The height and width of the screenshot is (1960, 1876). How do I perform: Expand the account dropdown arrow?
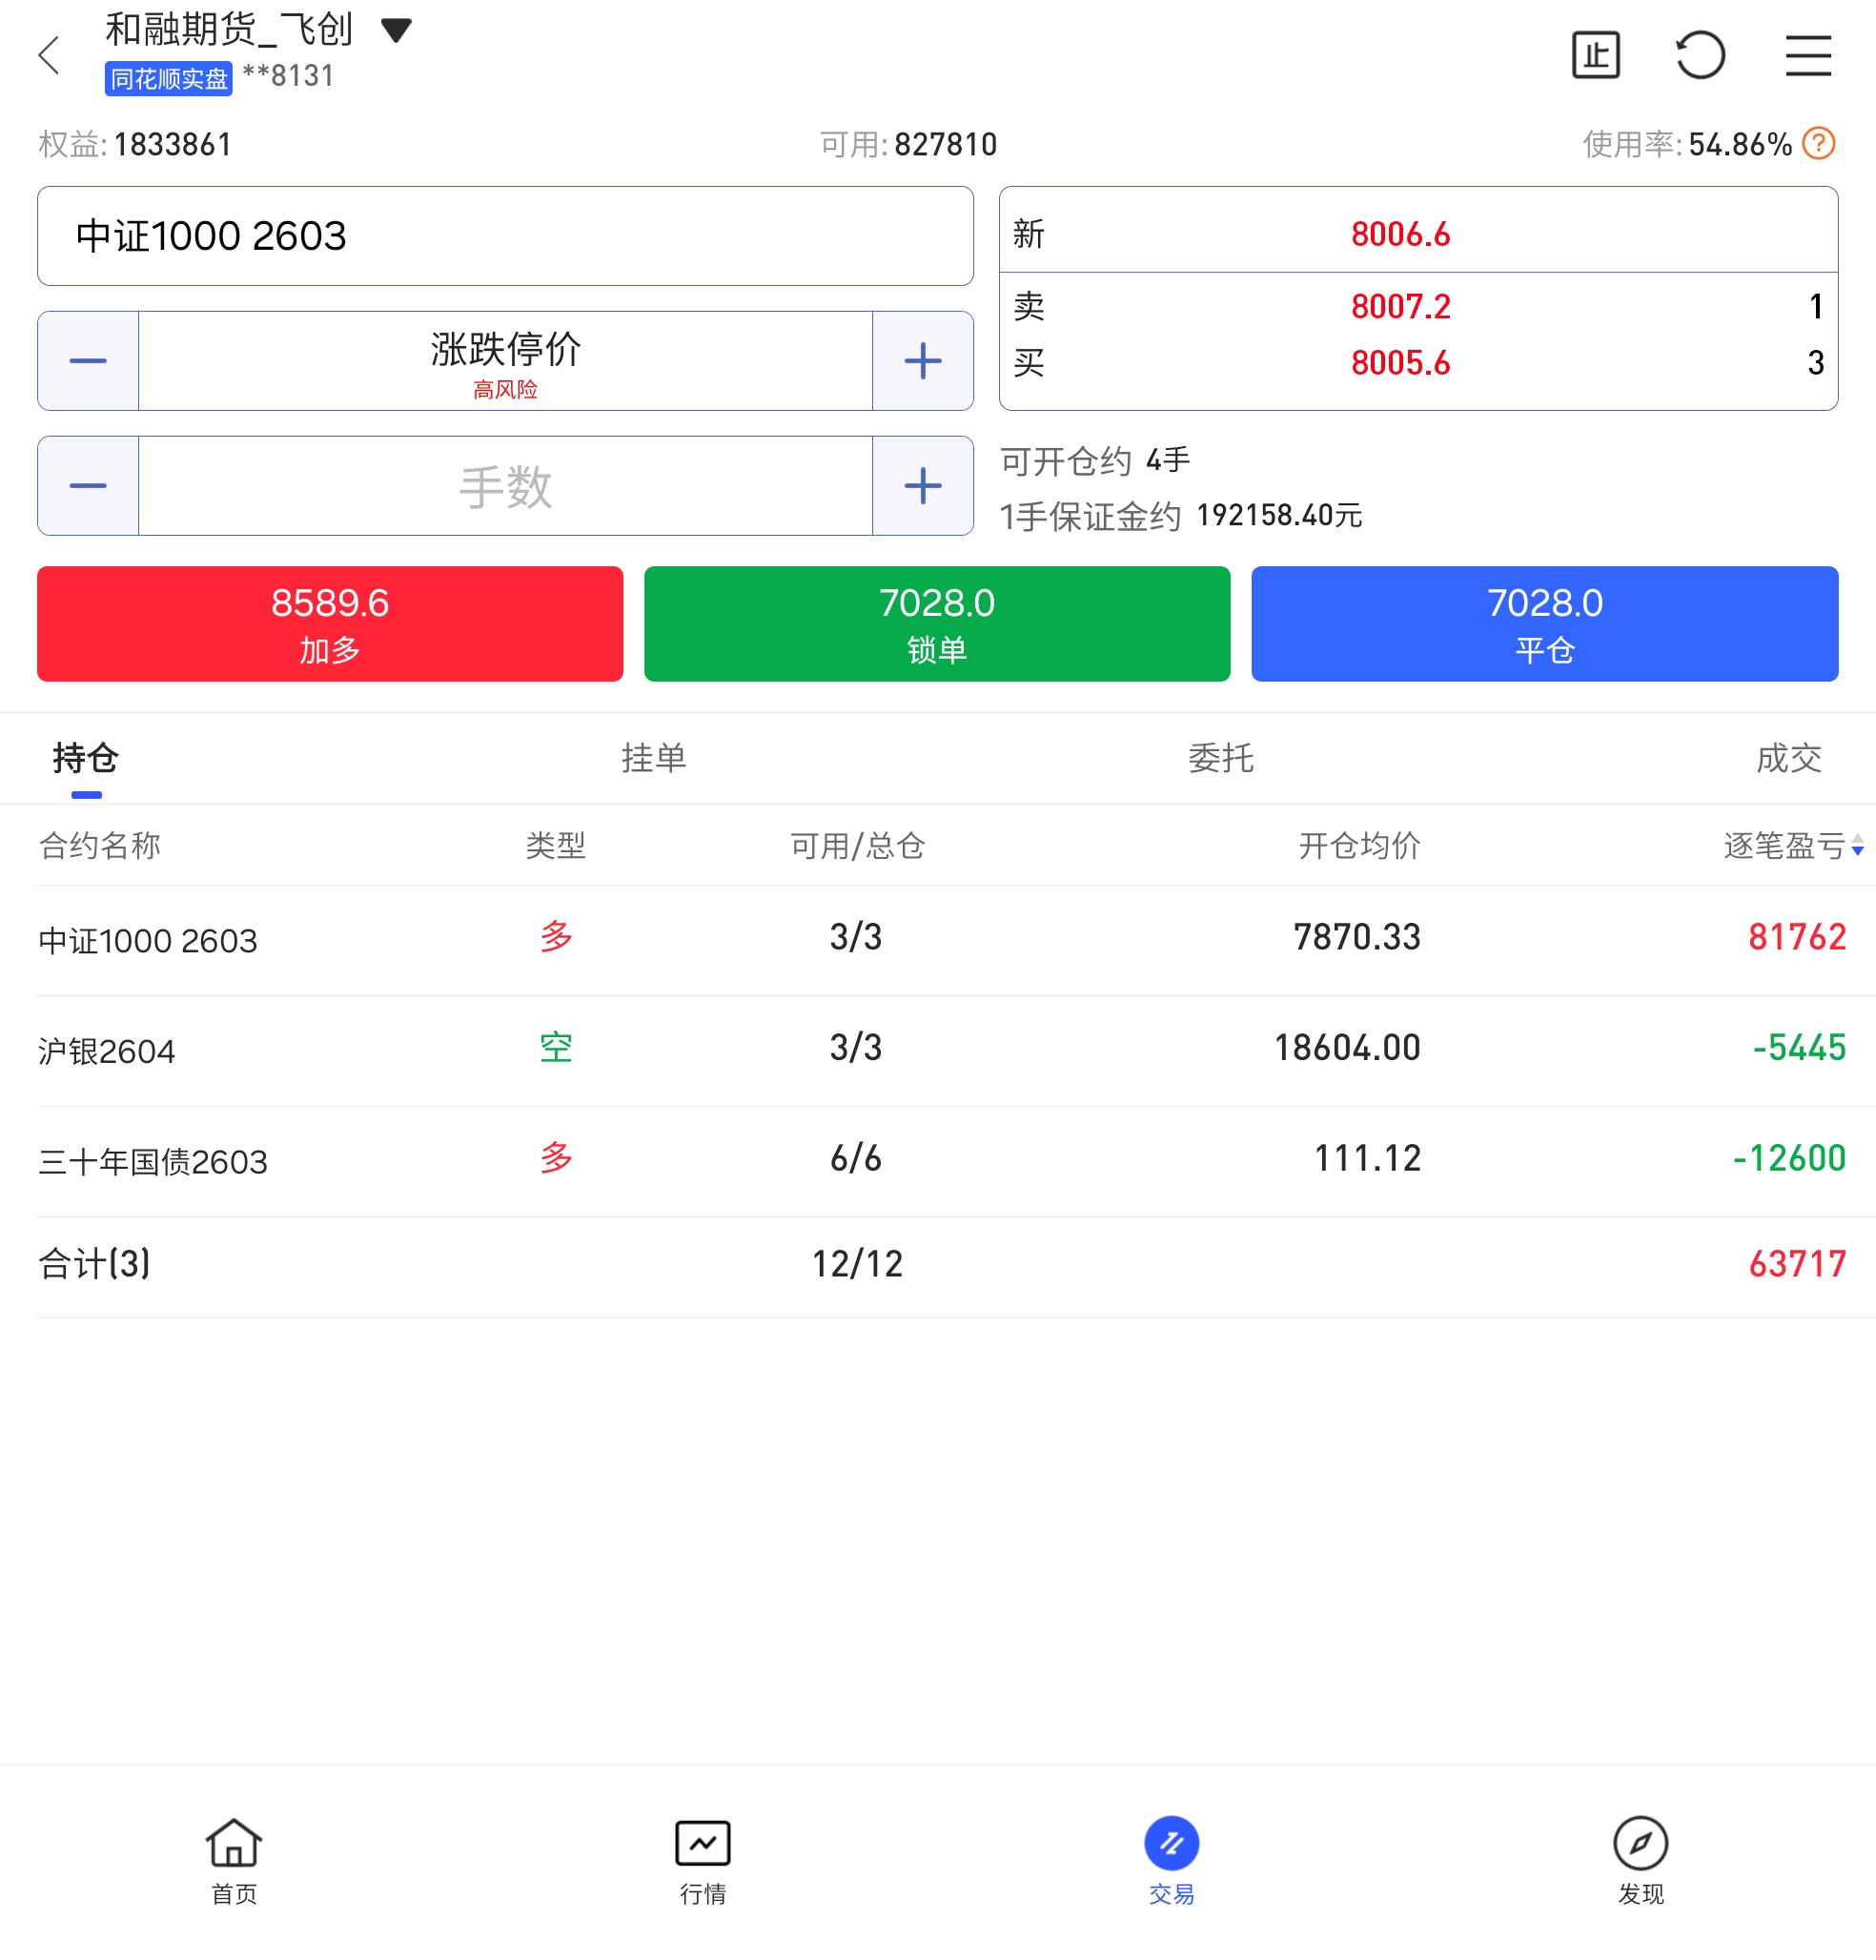(396, 30)
